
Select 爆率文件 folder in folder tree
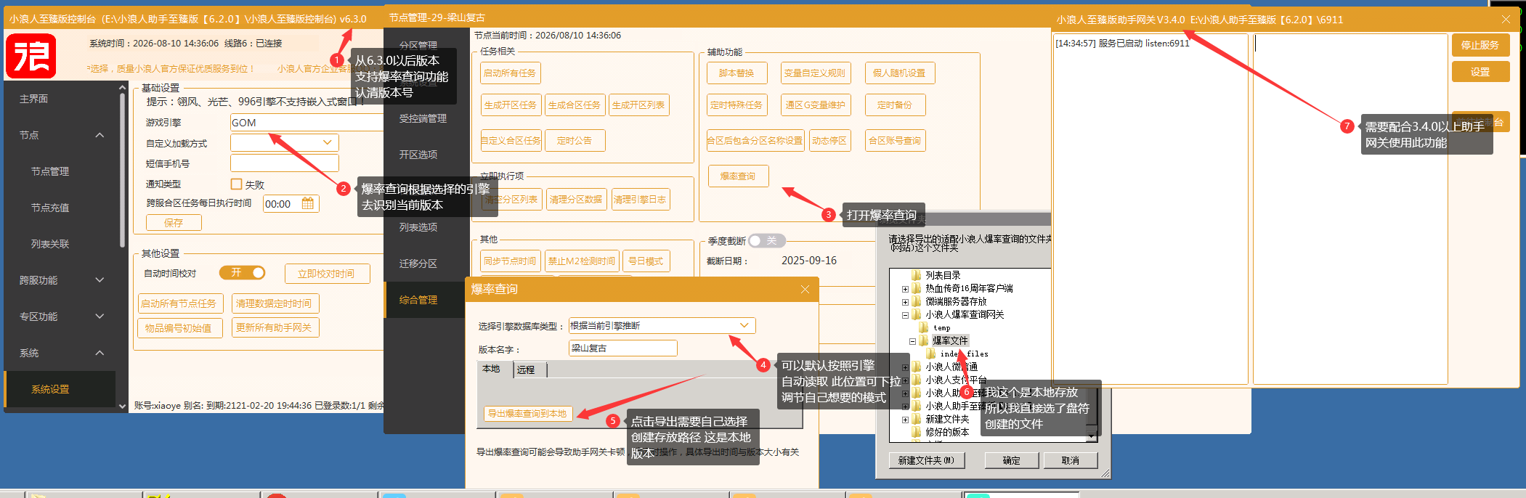(x=950, y=340)
